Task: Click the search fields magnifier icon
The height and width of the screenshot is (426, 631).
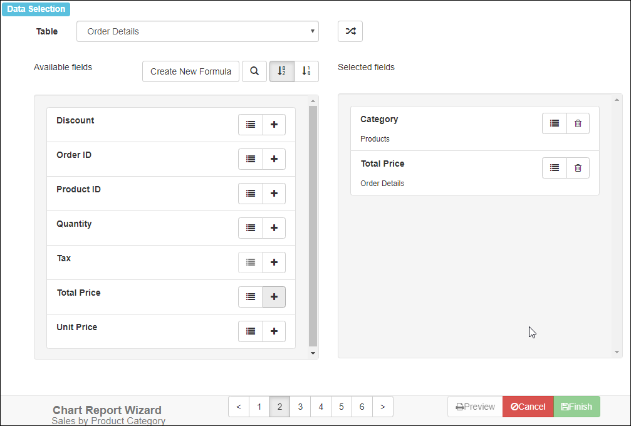Action: (254, 71)
